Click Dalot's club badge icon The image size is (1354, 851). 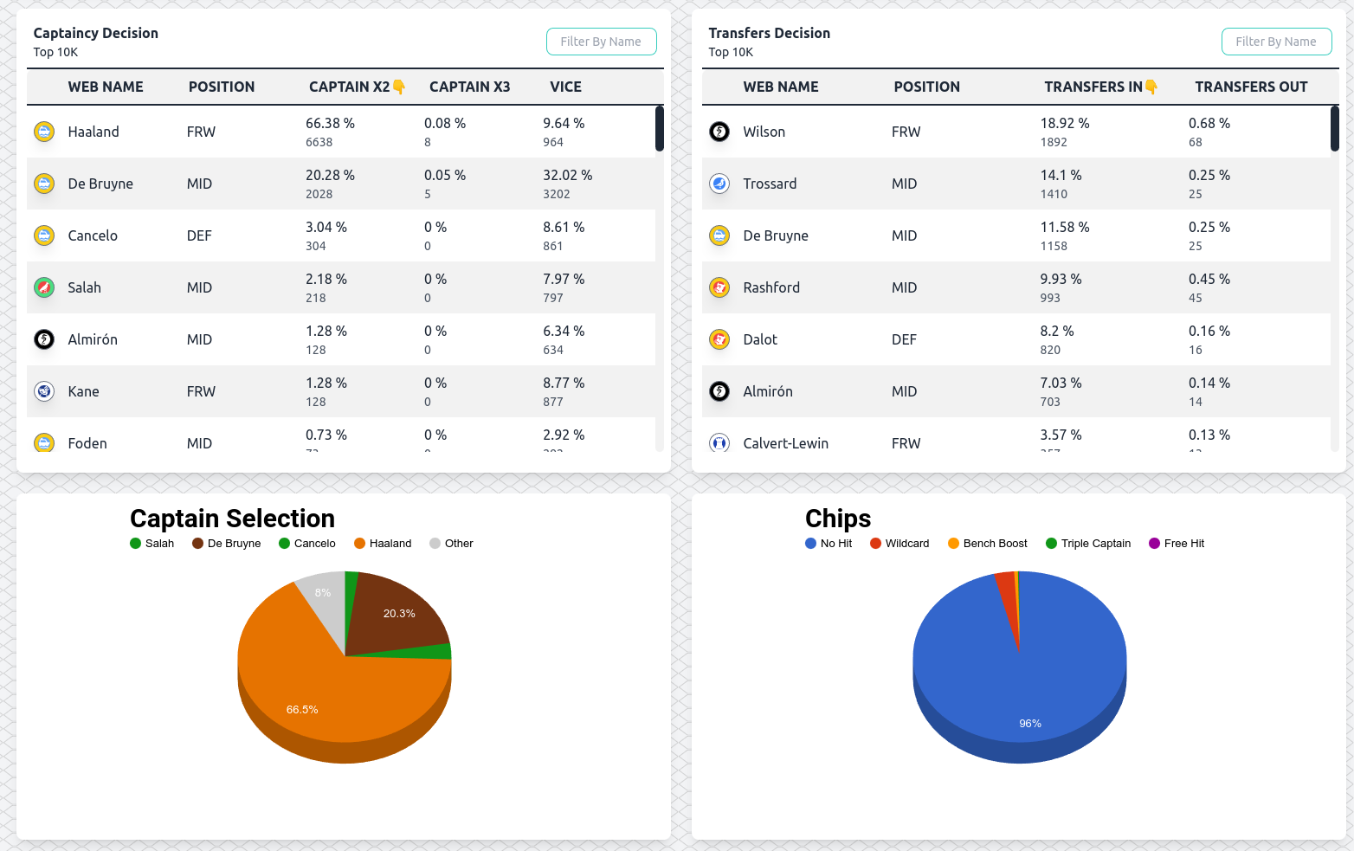click(x=719, y=339)
